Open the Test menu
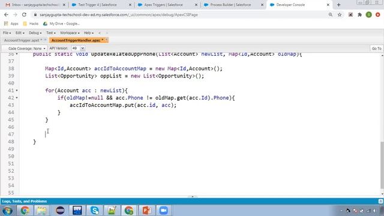The height and width of the screenshot is (216, 384). pyautogui.click(x=51, y=33)
